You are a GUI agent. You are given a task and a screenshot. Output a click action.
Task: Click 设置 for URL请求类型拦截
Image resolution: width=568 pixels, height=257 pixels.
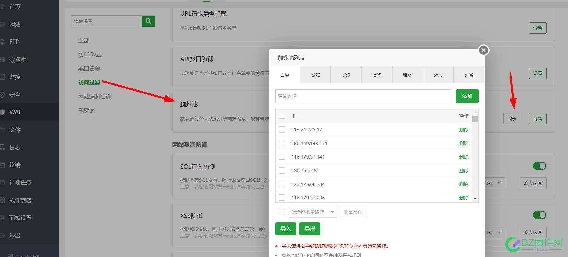pos(538,28)
